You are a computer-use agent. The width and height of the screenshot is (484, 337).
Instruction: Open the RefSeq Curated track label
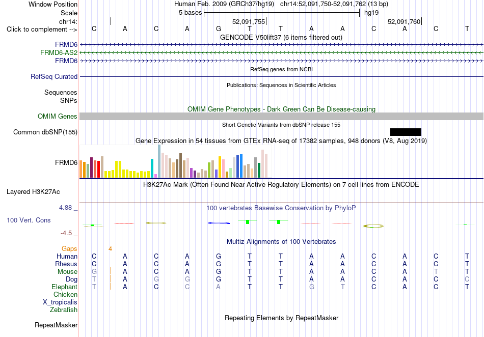(x=54, y=76)
